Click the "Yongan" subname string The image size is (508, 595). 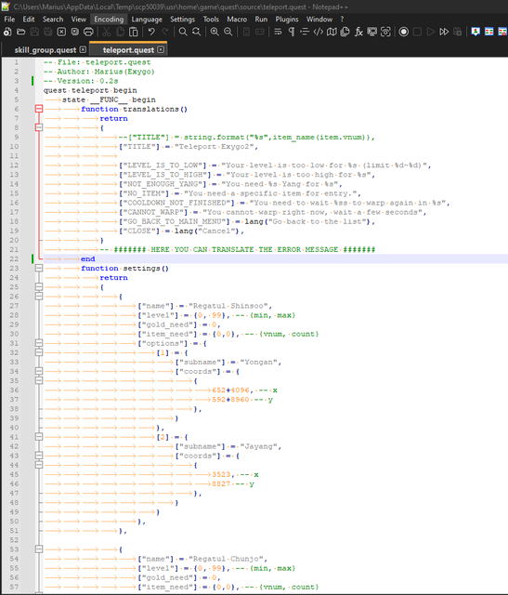(x=258, y=362)
